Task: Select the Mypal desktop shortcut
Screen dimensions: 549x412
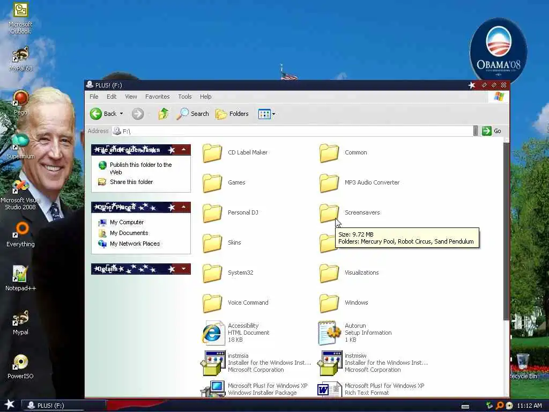Action: coord(20,322)
